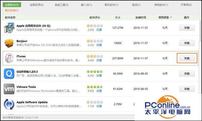Select the Apple Software Update name text
Screen dimensions: 202x121
click(32, 102)
